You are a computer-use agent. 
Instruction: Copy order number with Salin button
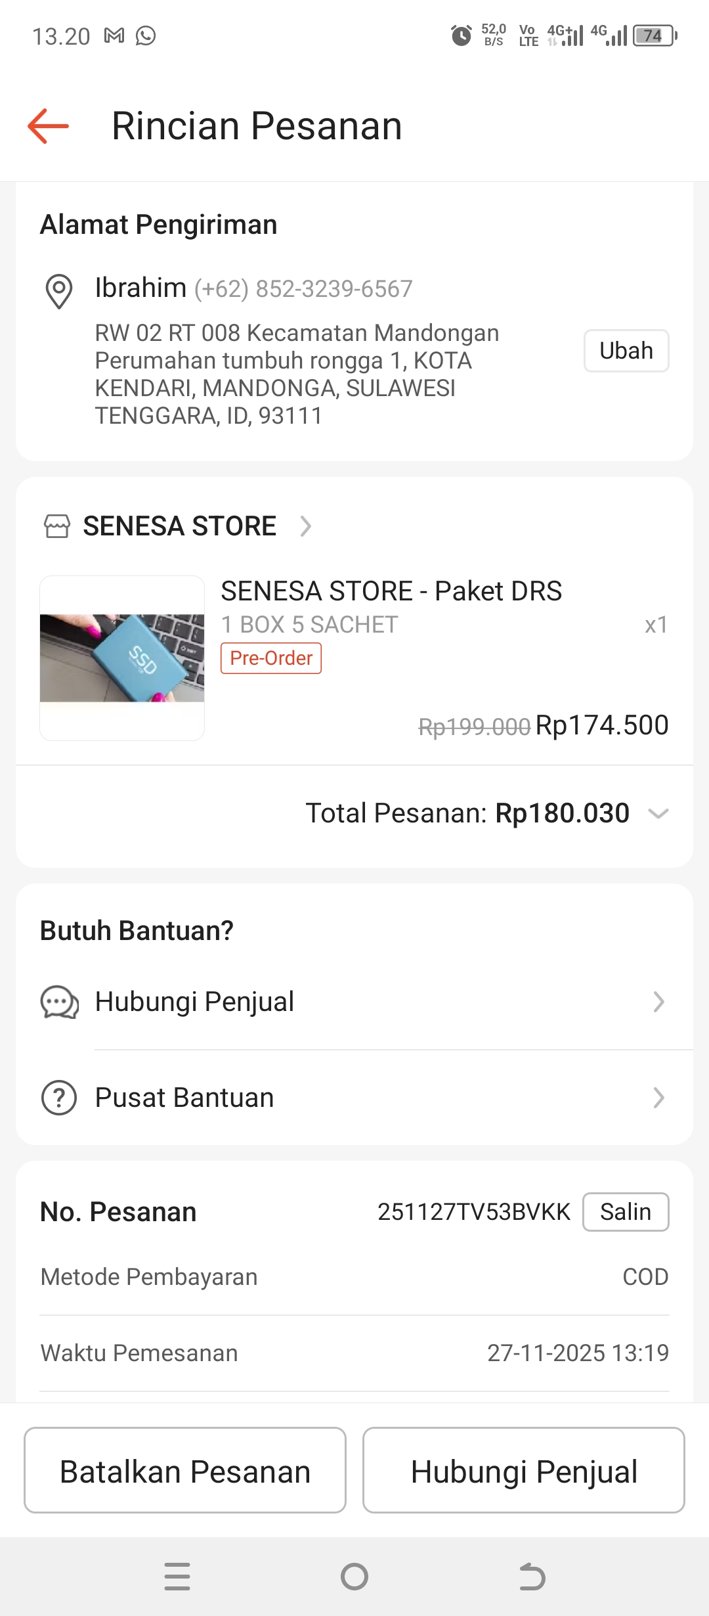(625, 1212)
